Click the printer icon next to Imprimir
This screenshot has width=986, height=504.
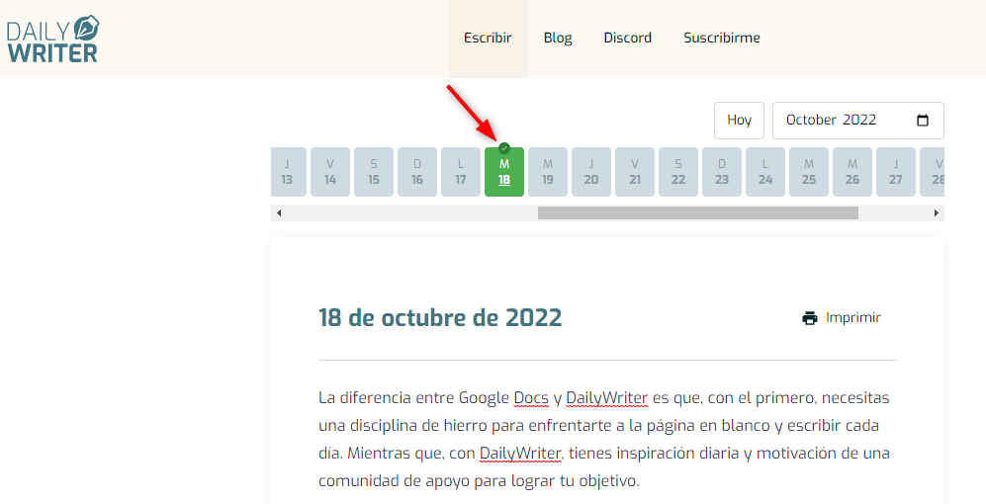(810, 318)
